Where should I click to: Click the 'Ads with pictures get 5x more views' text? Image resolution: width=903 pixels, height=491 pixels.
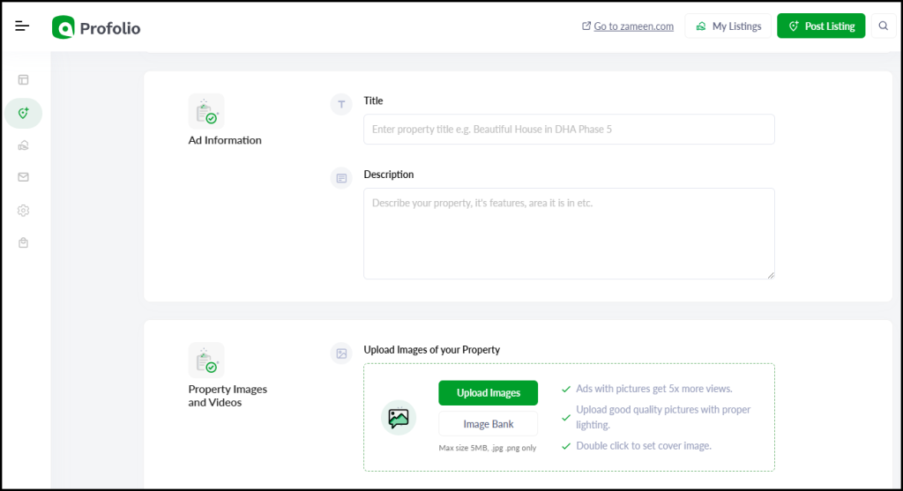(654, 389)
